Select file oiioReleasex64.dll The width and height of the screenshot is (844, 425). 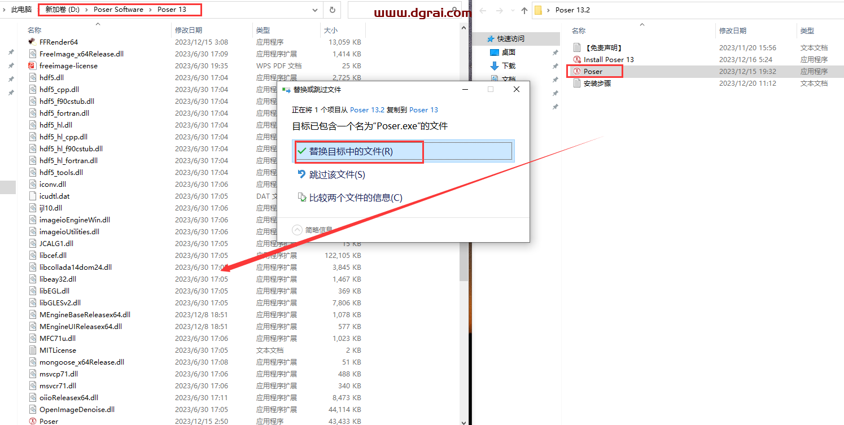click(x=69, y=397)
